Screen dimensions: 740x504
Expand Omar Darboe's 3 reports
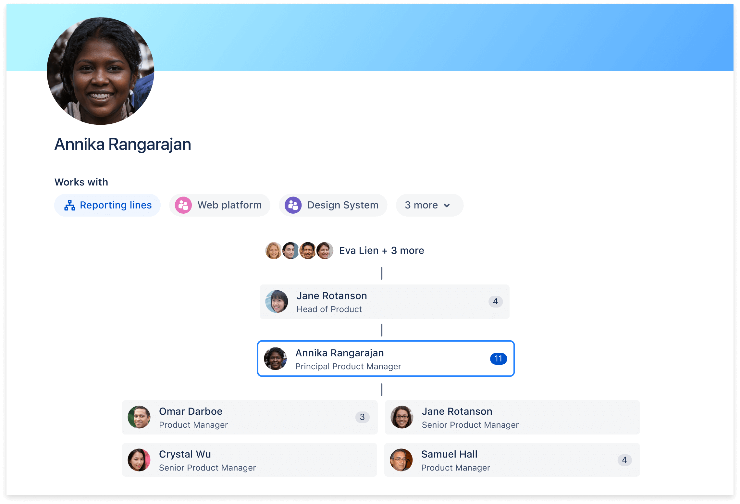[x=362, y=417]
